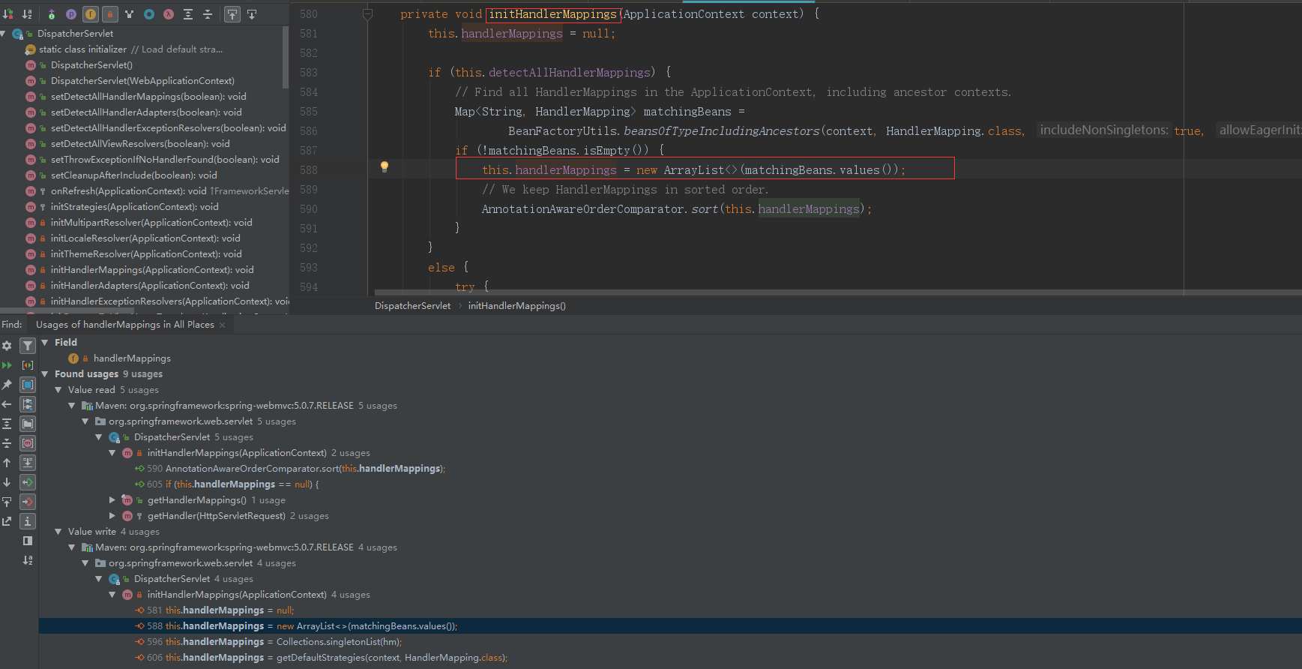Viewport: 1302px width, 669px height.
Task: Toggle show lambdas in Structure panel
Action: point(169,14)
